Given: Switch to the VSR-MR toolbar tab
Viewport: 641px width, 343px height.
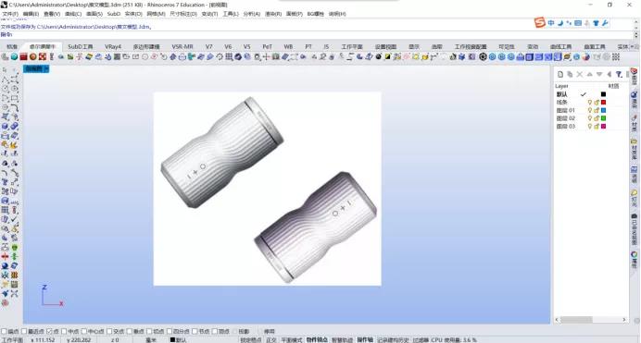Looking at the screenshot, I should point(182,46).
